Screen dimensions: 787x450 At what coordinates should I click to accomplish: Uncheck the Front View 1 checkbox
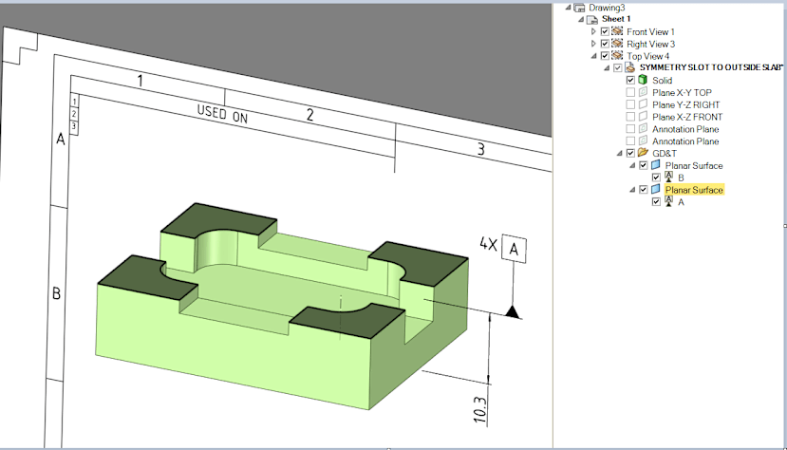pos(605,31)
